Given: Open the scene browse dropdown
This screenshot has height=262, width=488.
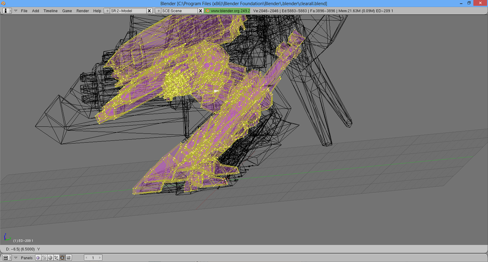Looking at the screenshot, I should (x=158, y=11).
